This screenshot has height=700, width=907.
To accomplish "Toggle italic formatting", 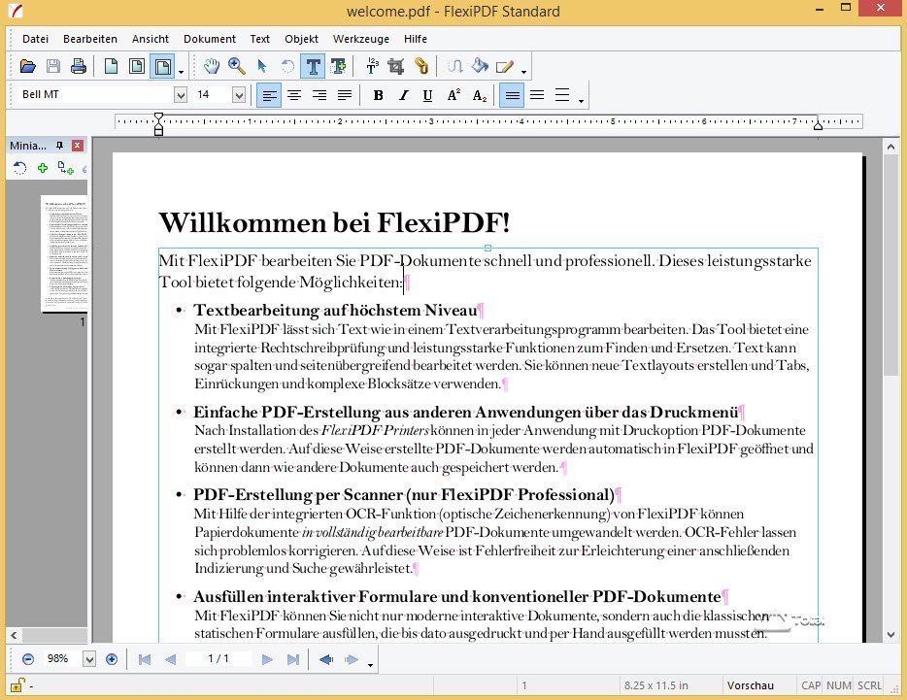I will (403, 94).
